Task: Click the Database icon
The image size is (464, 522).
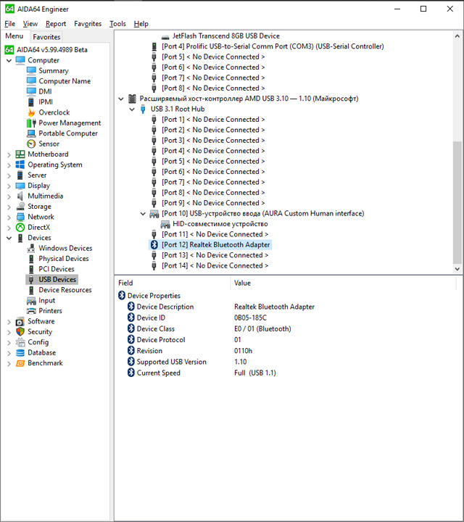Action: tap(20, 352)
